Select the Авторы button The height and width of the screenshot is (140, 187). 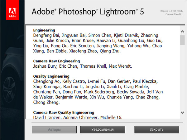(54, 129)
